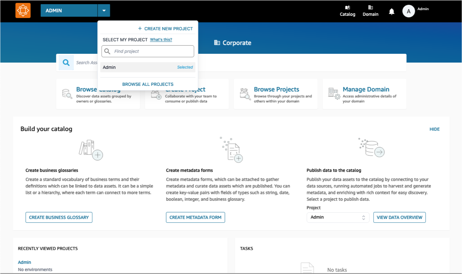Click Create Metadata Form button
The image size is (462, 274).
(196, 217)
